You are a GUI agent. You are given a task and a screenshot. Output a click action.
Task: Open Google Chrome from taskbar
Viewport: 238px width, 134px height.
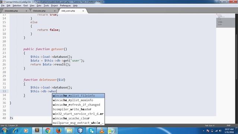point(48,131)
